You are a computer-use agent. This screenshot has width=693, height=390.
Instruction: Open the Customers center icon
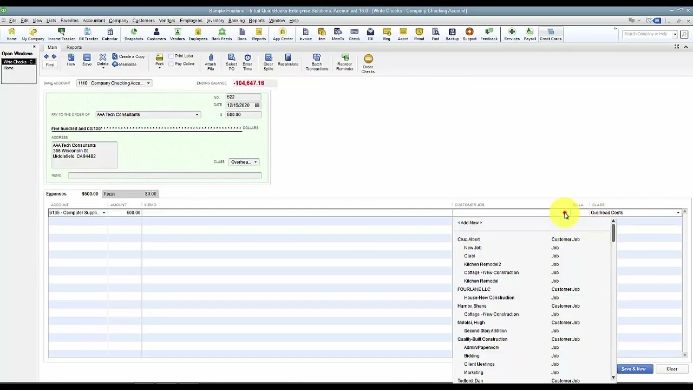[156, 35]
